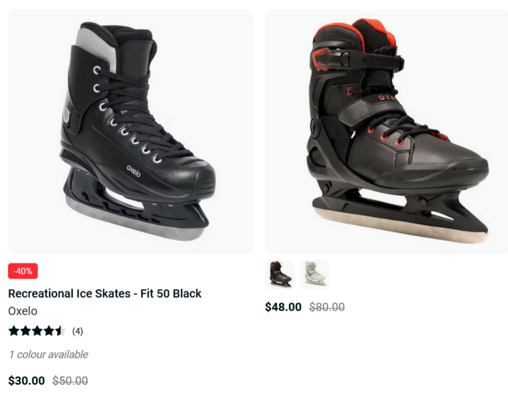Click the 1 colour available text
508x394 pixels.
click(x=48, y=354)
